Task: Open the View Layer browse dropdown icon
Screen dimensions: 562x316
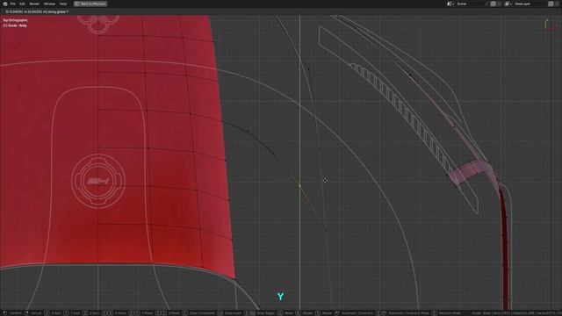Action: 508,4
